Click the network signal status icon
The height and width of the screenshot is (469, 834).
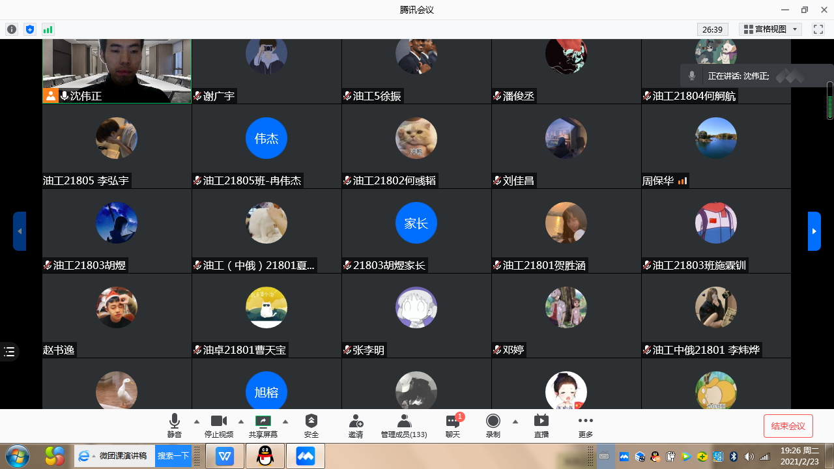tap(48, 29)
